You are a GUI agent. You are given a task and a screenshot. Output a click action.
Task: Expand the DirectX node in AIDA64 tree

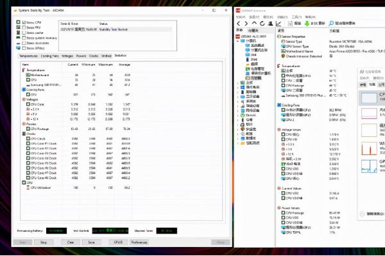click(x=238, y=115)
